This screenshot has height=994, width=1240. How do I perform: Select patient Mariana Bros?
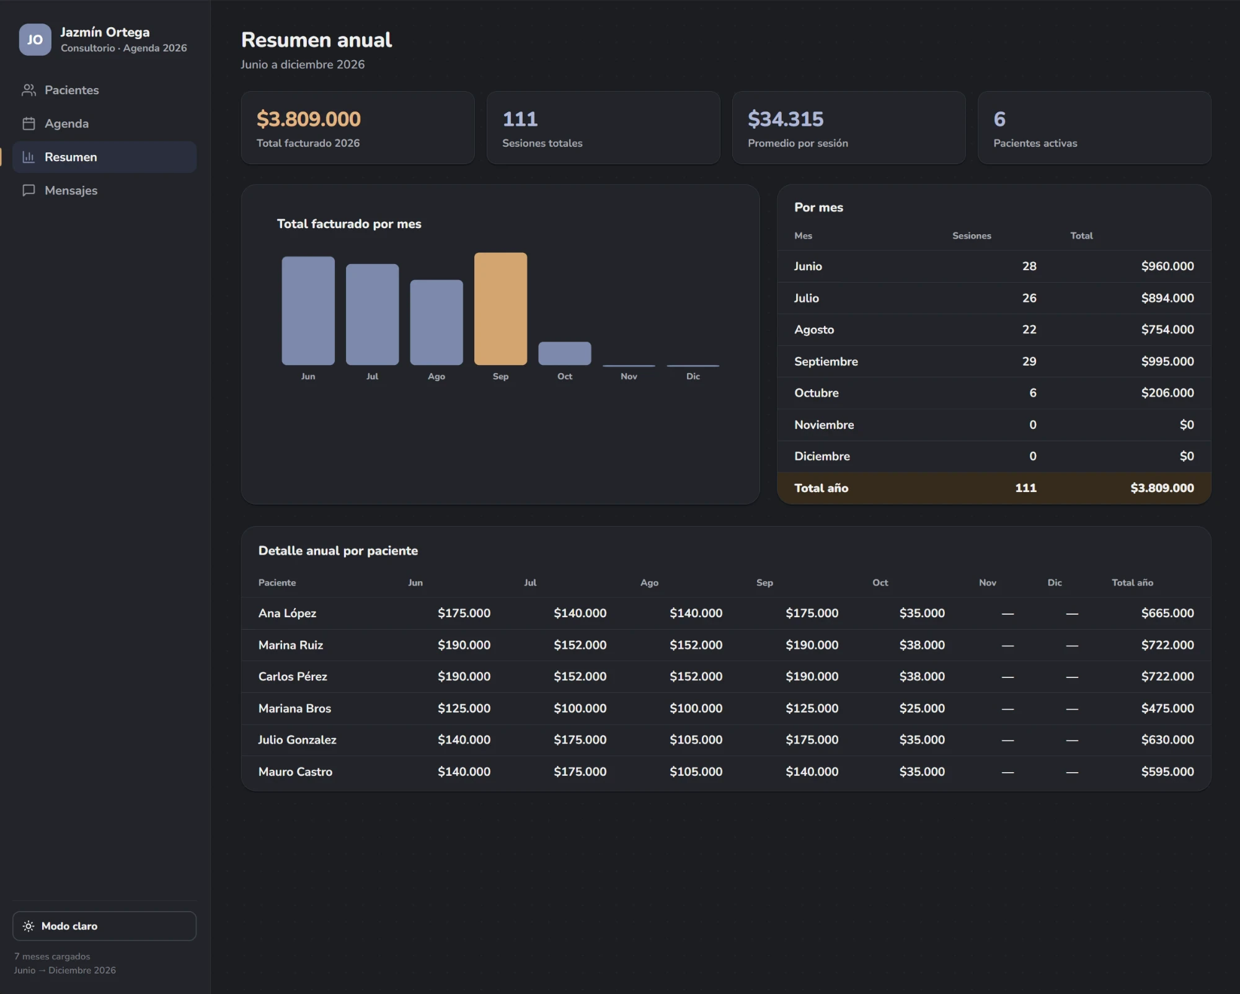pos(294,708)
